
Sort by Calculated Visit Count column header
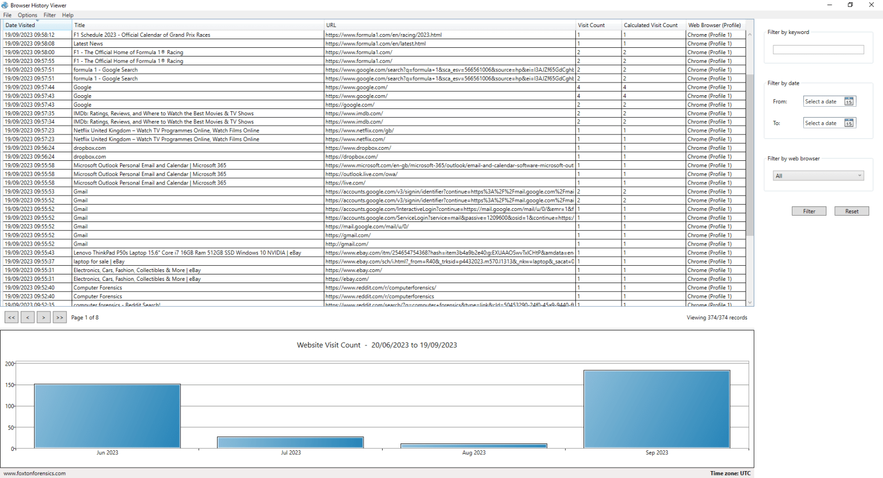coord(653,25)
